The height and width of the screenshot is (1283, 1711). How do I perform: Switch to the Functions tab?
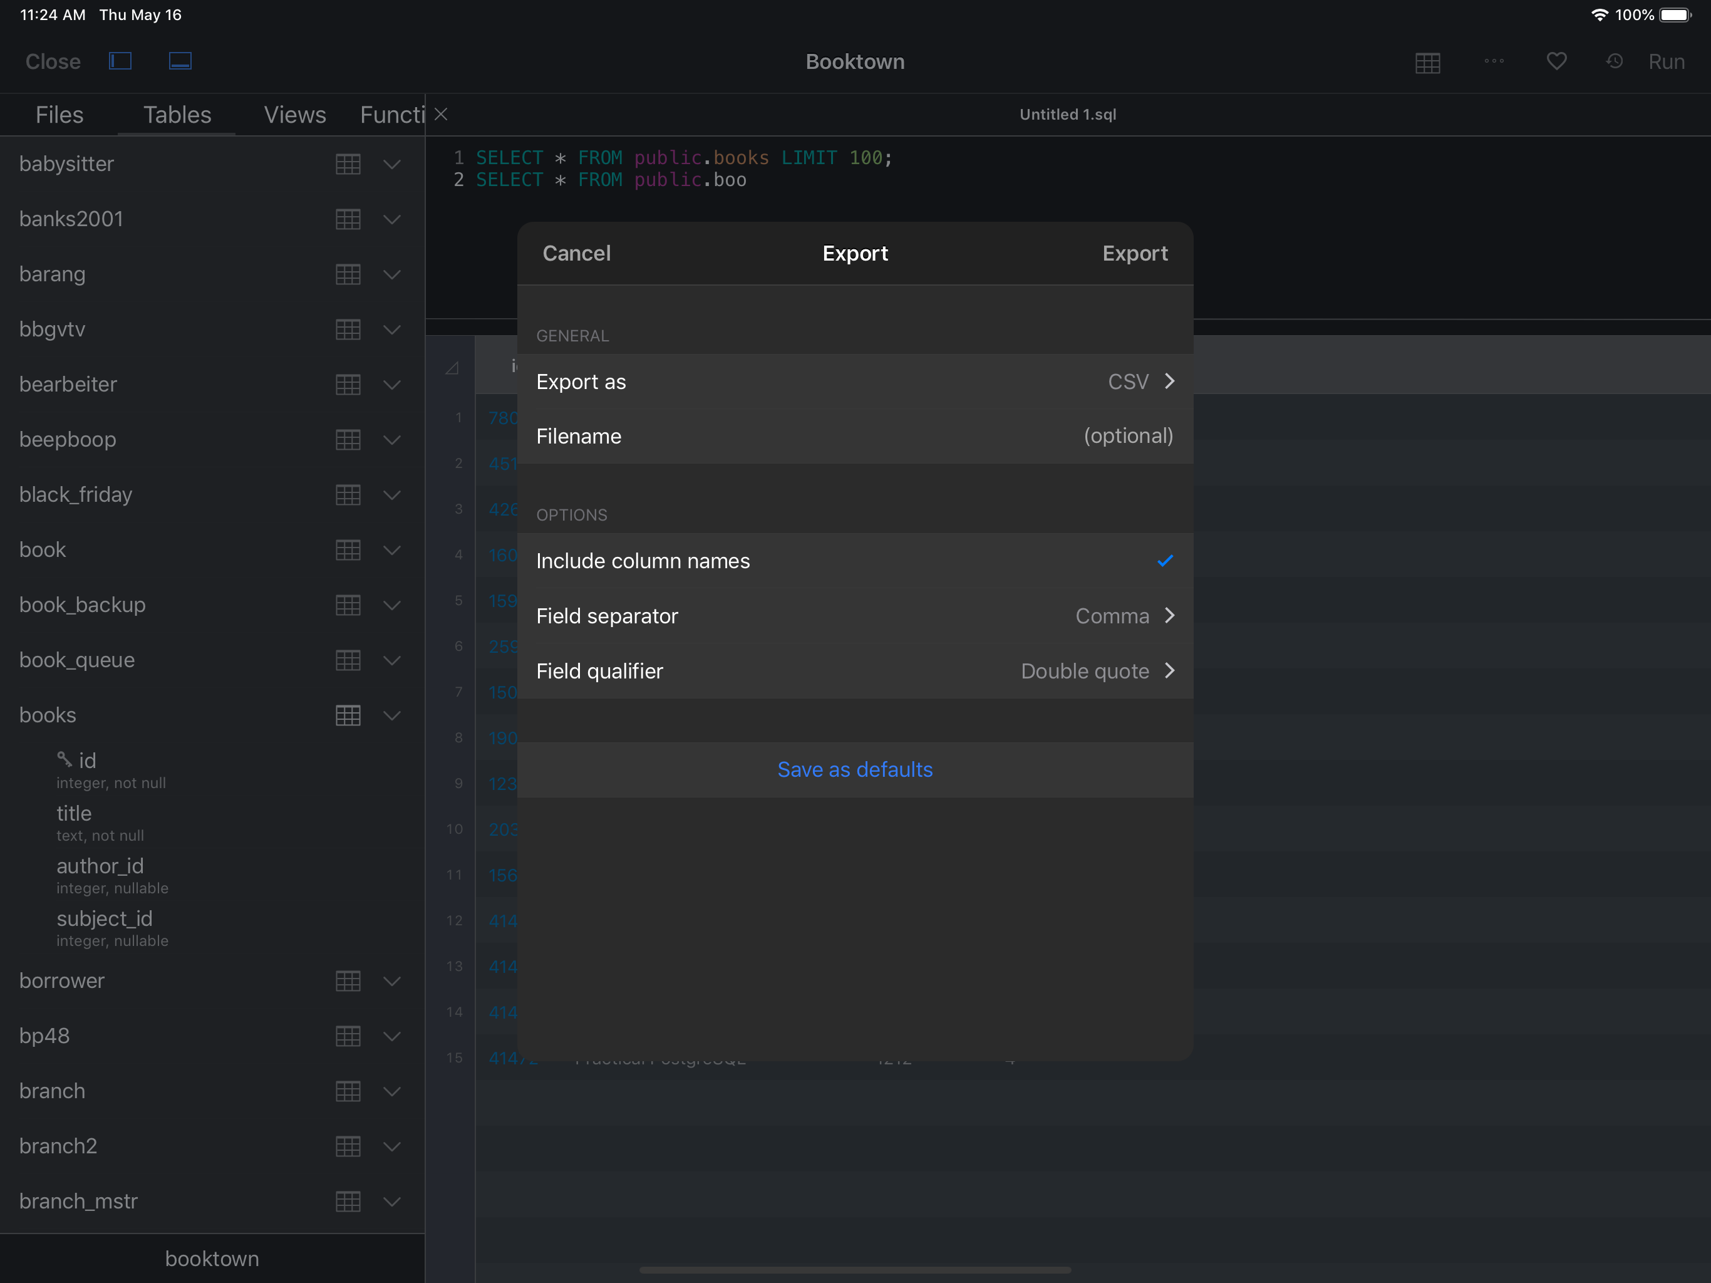tap(392, 115)
